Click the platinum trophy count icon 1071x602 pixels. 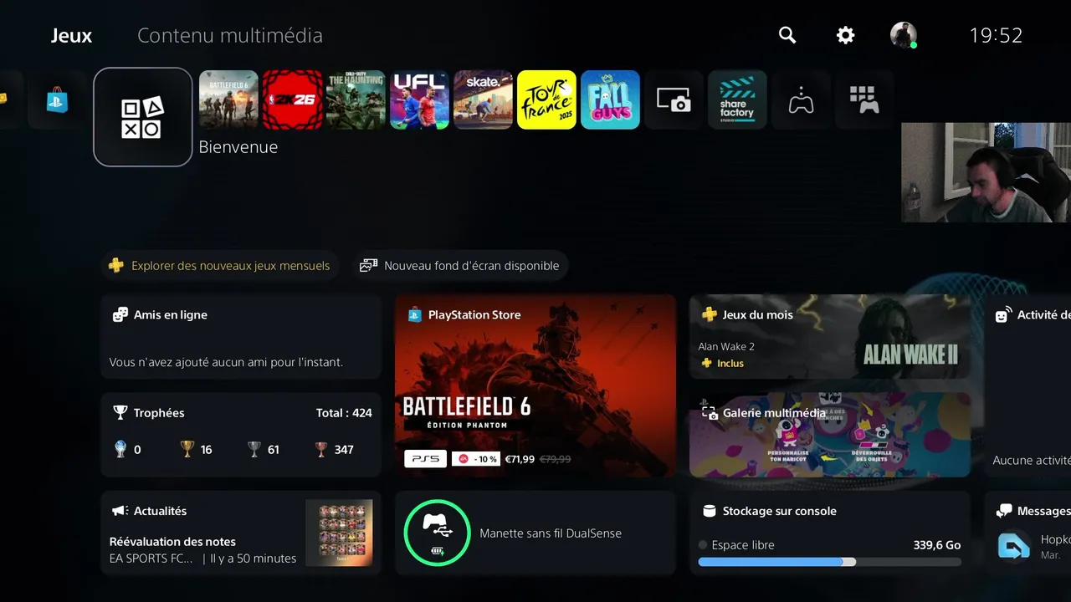tap(120, 450)
